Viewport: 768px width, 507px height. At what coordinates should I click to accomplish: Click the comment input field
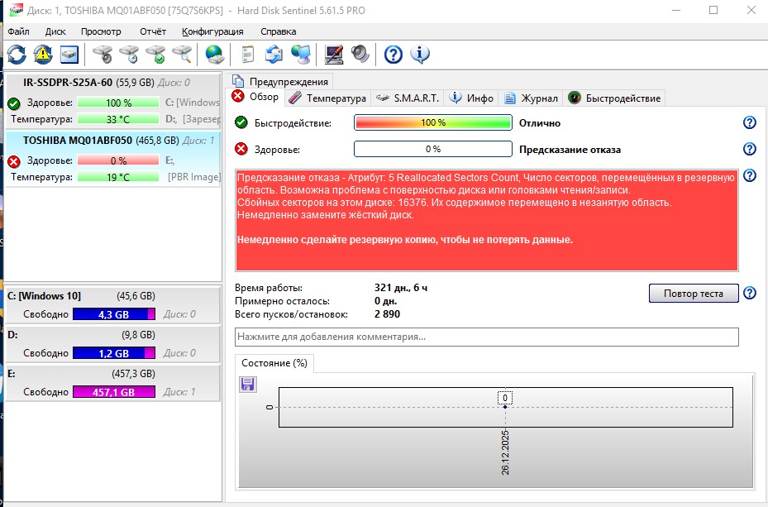click(486, 337)
